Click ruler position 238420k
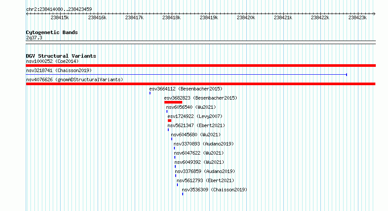Viewport: 388px width, 211px height. [246, 17]
